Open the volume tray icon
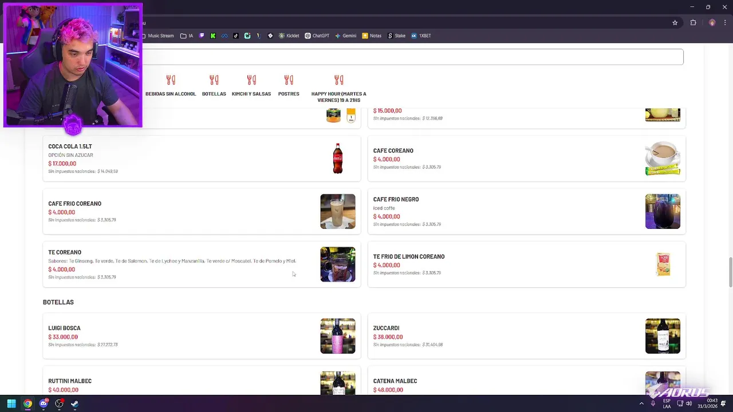The image size is (733, 412). (x=688, y=403)
